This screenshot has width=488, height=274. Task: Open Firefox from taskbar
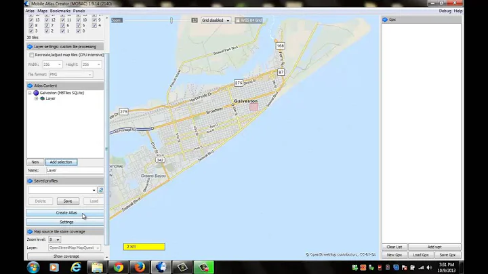140,267
